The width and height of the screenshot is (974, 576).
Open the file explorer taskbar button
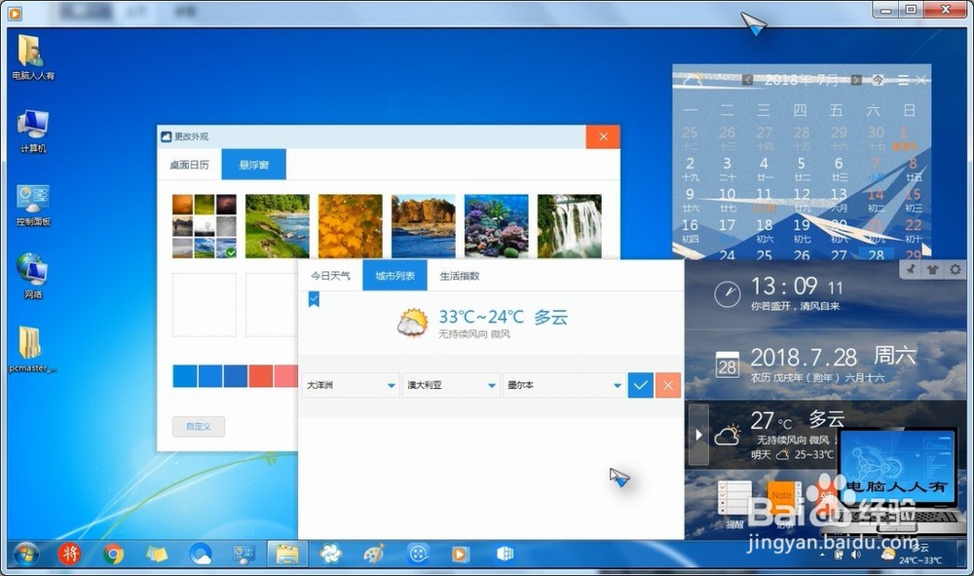(x=287, y=553)
